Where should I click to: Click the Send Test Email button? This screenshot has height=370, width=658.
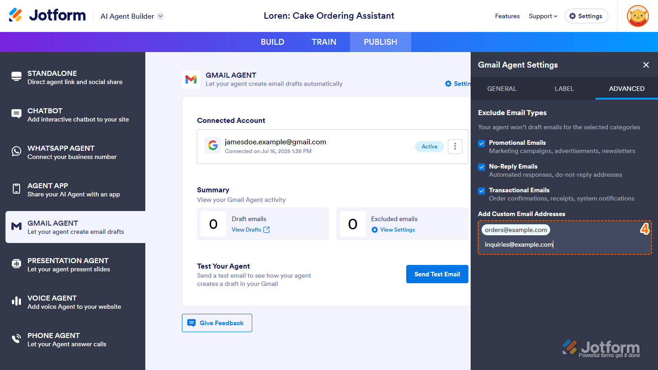pyautogui.click(x=437, y=274)
